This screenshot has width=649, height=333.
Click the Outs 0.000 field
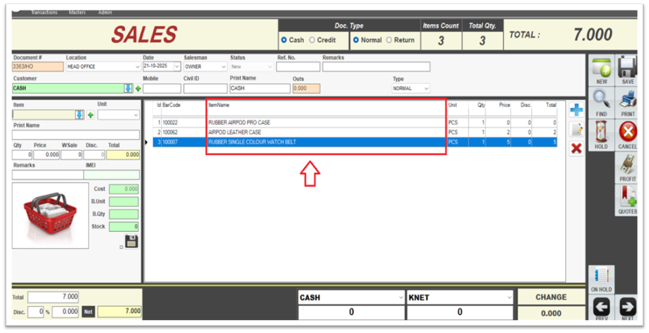tap(306, 89)
